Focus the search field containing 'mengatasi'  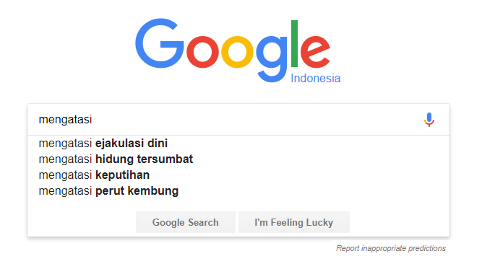(228, 120)
